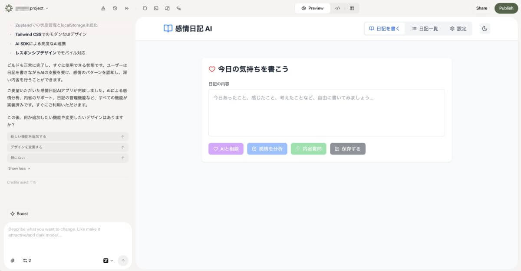Image resolution: width=521 pixels, height=271 pixels.
Task: Activate the element selector cursor icon
Action: [179, 8]
